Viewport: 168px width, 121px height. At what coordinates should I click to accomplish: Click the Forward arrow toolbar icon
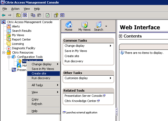point(10,15)
